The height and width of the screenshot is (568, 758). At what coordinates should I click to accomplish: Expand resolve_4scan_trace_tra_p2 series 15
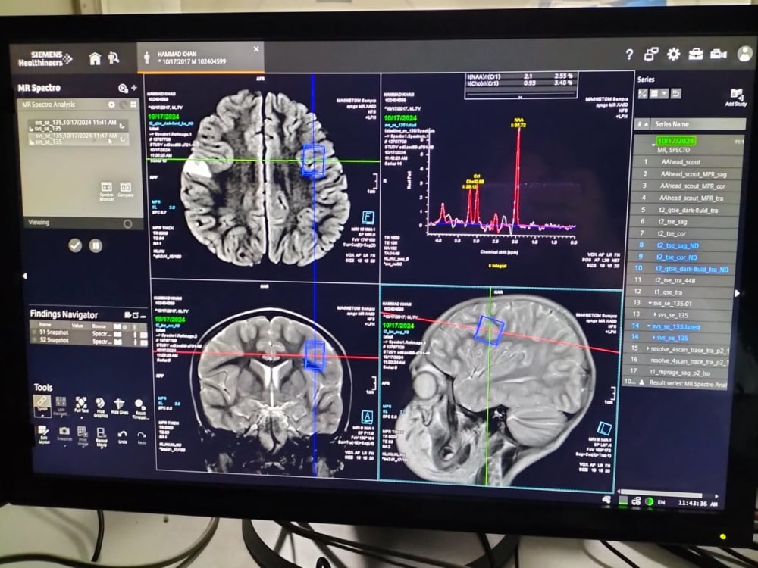(x=648, y=348)
